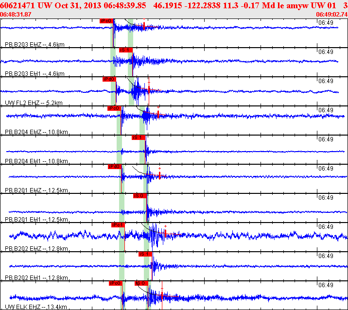Click the end time 06:49:02.74 label

331,15
